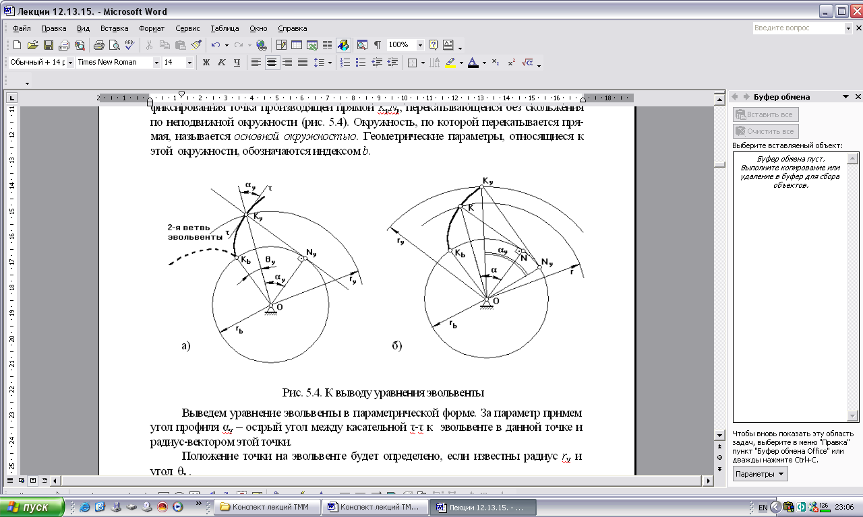Toggle underline formatting (Ч)

click(237, 63)
